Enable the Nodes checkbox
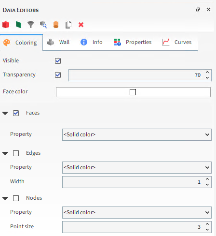The image size is (216, 236). (16, 198)
